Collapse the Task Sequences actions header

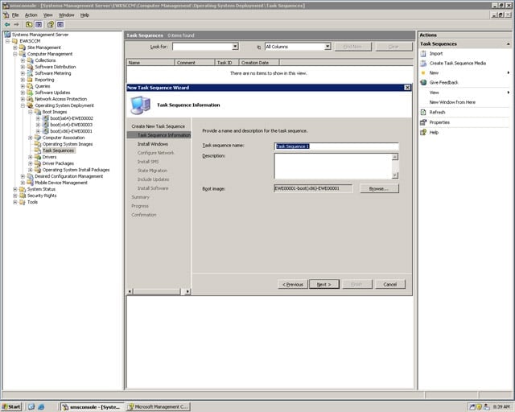point(508,44)
